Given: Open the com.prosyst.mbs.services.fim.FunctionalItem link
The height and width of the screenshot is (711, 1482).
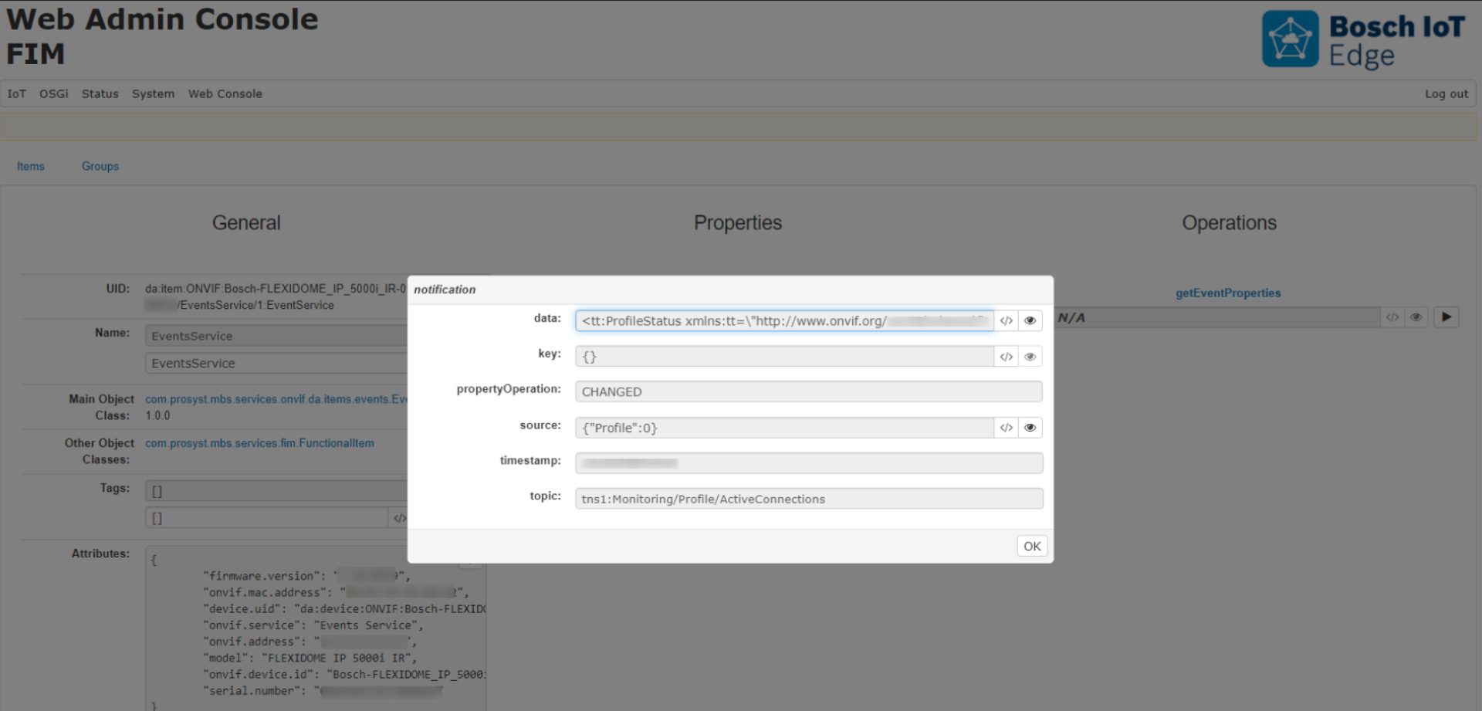Looking at the screenshot, I should pos(259,442).
